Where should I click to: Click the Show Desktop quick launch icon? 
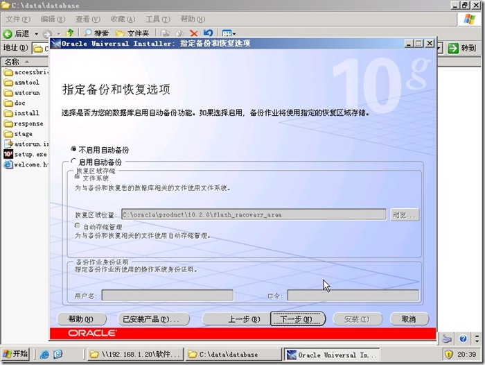coord(58,354)
